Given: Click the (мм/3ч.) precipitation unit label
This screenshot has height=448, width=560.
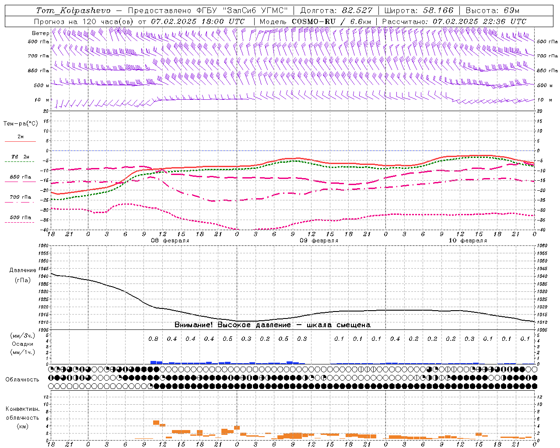Looking at the screenshot, I should [x=23, y=336].
